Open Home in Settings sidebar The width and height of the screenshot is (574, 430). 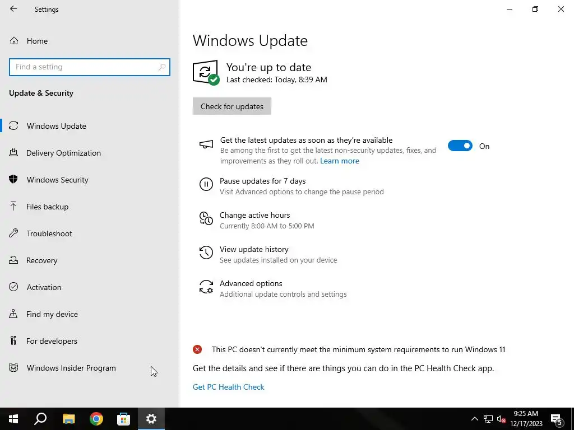point(37,41)
